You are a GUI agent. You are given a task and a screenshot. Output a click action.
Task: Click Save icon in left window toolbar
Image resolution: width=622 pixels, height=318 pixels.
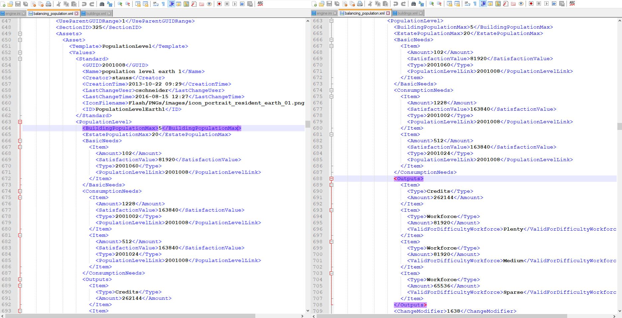click(18, 4)
